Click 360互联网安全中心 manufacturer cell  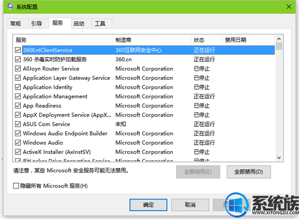tap(139, 50)
